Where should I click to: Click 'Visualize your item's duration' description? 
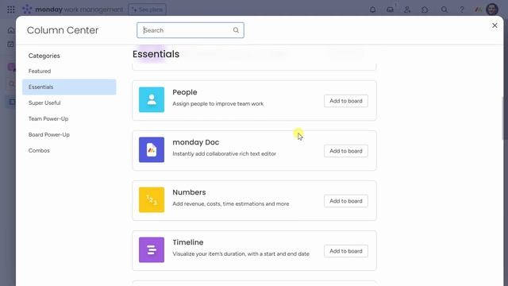click(241, 254)
